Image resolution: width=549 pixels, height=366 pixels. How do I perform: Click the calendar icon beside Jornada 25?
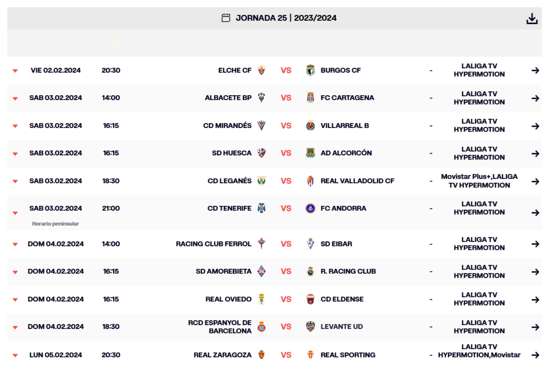226,18
